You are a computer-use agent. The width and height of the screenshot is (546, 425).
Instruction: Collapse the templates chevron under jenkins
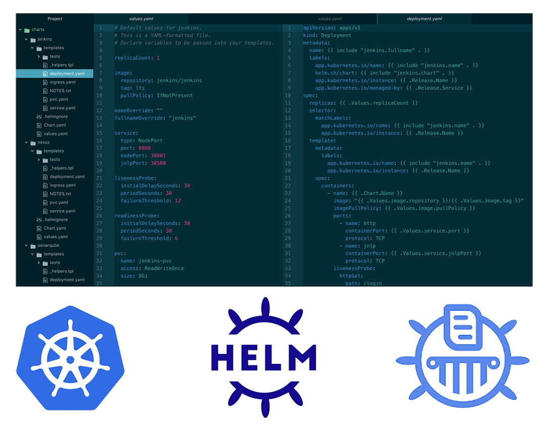pyautogui.click(x=32, y=48)
